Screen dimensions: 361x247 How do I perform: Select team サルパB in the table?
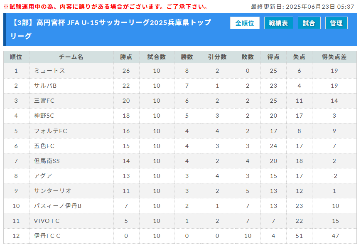click(x=45, y=86)
